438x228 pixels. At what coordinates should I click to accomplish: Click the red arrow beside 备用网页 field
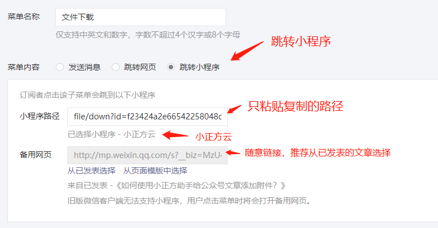tap(233, 152)
